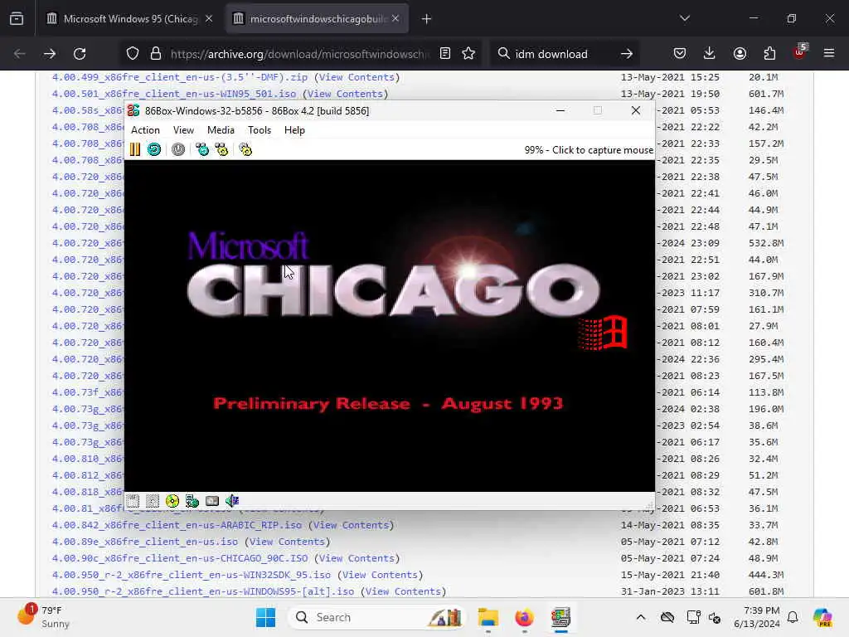Screen dimensions: 849x637
Task: Click the archive.org URL address field
Action: click(x=299, y=54)
